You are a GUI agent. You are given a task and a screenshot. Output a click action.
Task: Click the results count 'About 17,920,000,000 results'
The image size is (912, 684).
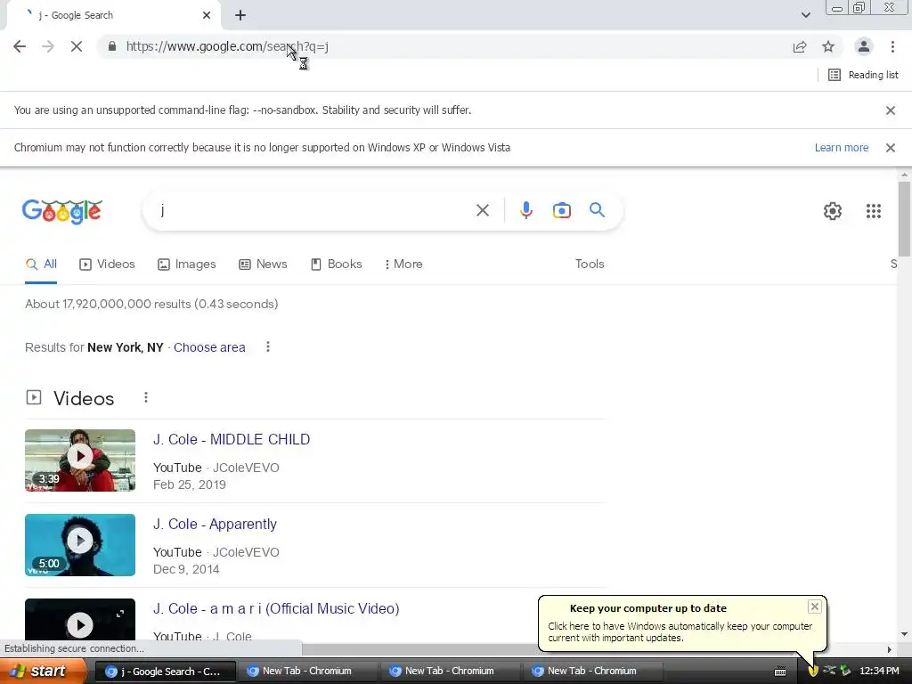point(108,305)
